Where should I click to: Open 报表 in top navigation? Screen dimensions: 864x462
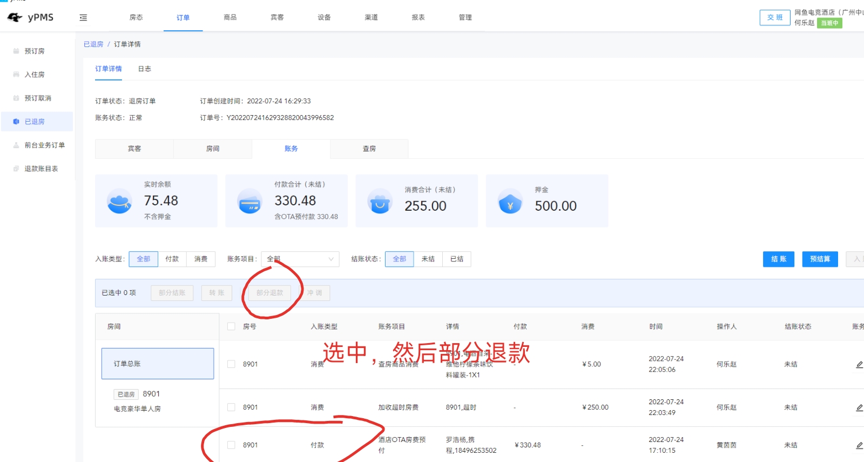point(418,17)
